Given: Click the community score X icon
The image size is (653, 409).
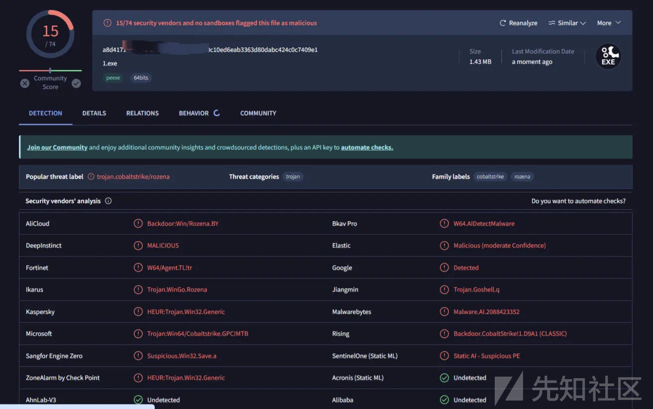Looking at the screenshot, I should pos(25,83).
